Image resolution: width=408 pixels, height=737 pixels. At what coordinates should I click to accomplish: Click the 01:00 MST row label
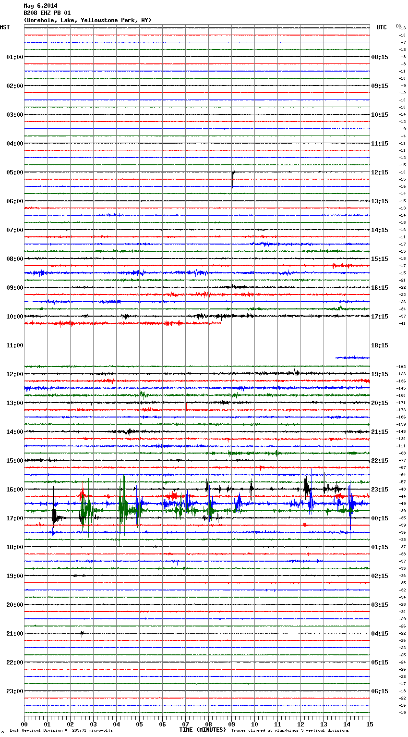15,57
